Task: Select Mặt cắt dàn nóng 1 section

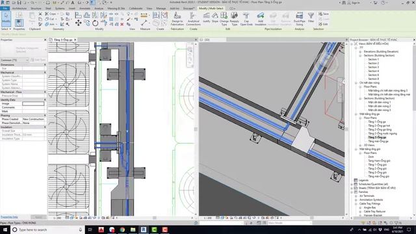Action: click(379, 102)
